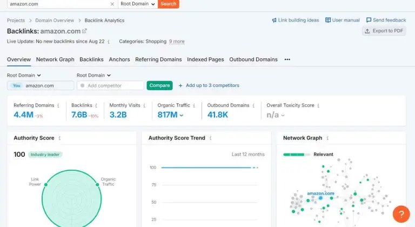415x227 pixels.
Task: Click the Organic Traffic point on radar chart
Action: click(97, 185)
